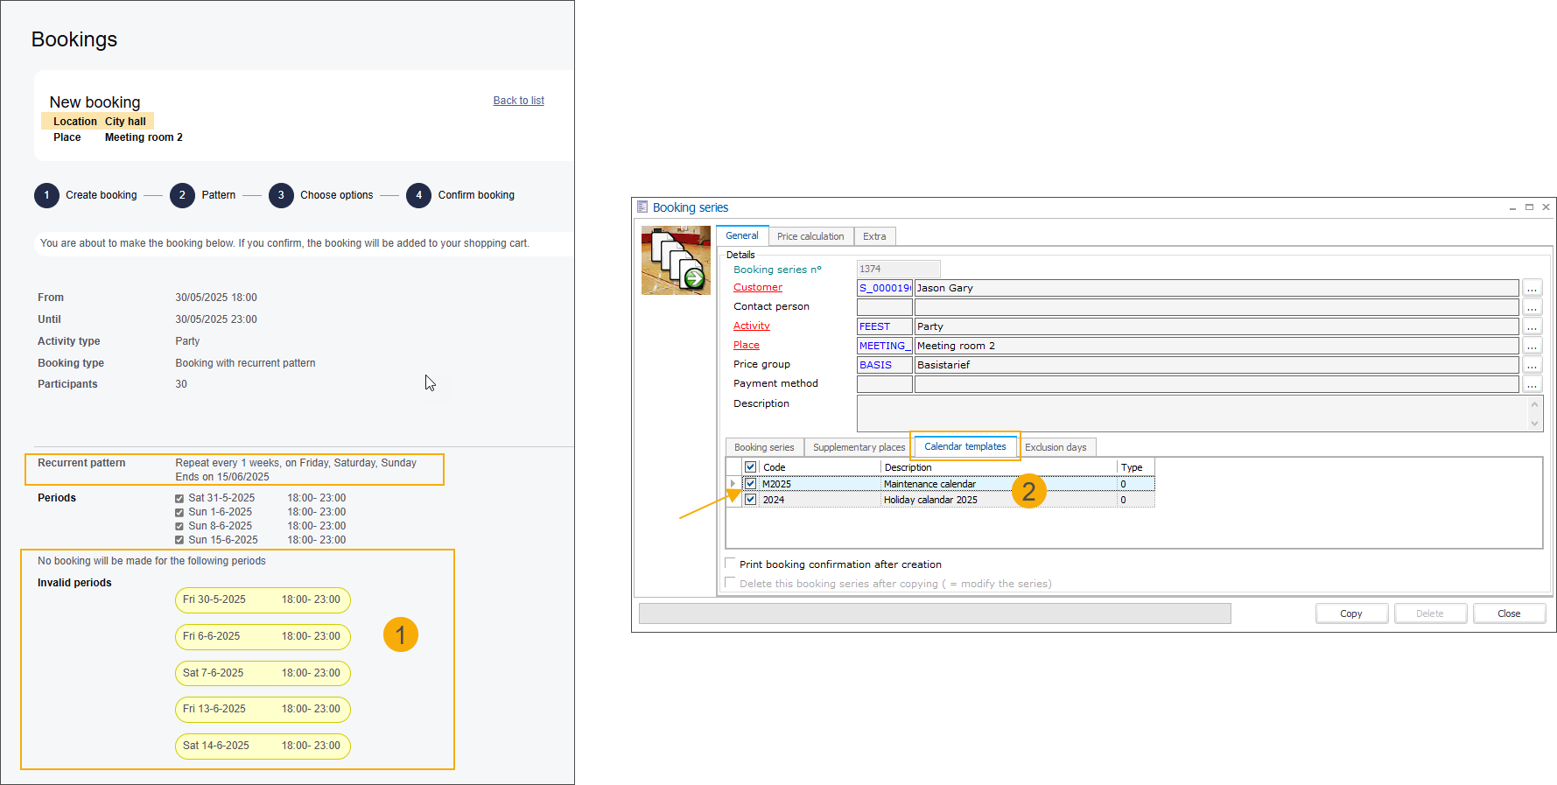Uncheck the Sat 31-5-2025 period

tap(179, 499)
